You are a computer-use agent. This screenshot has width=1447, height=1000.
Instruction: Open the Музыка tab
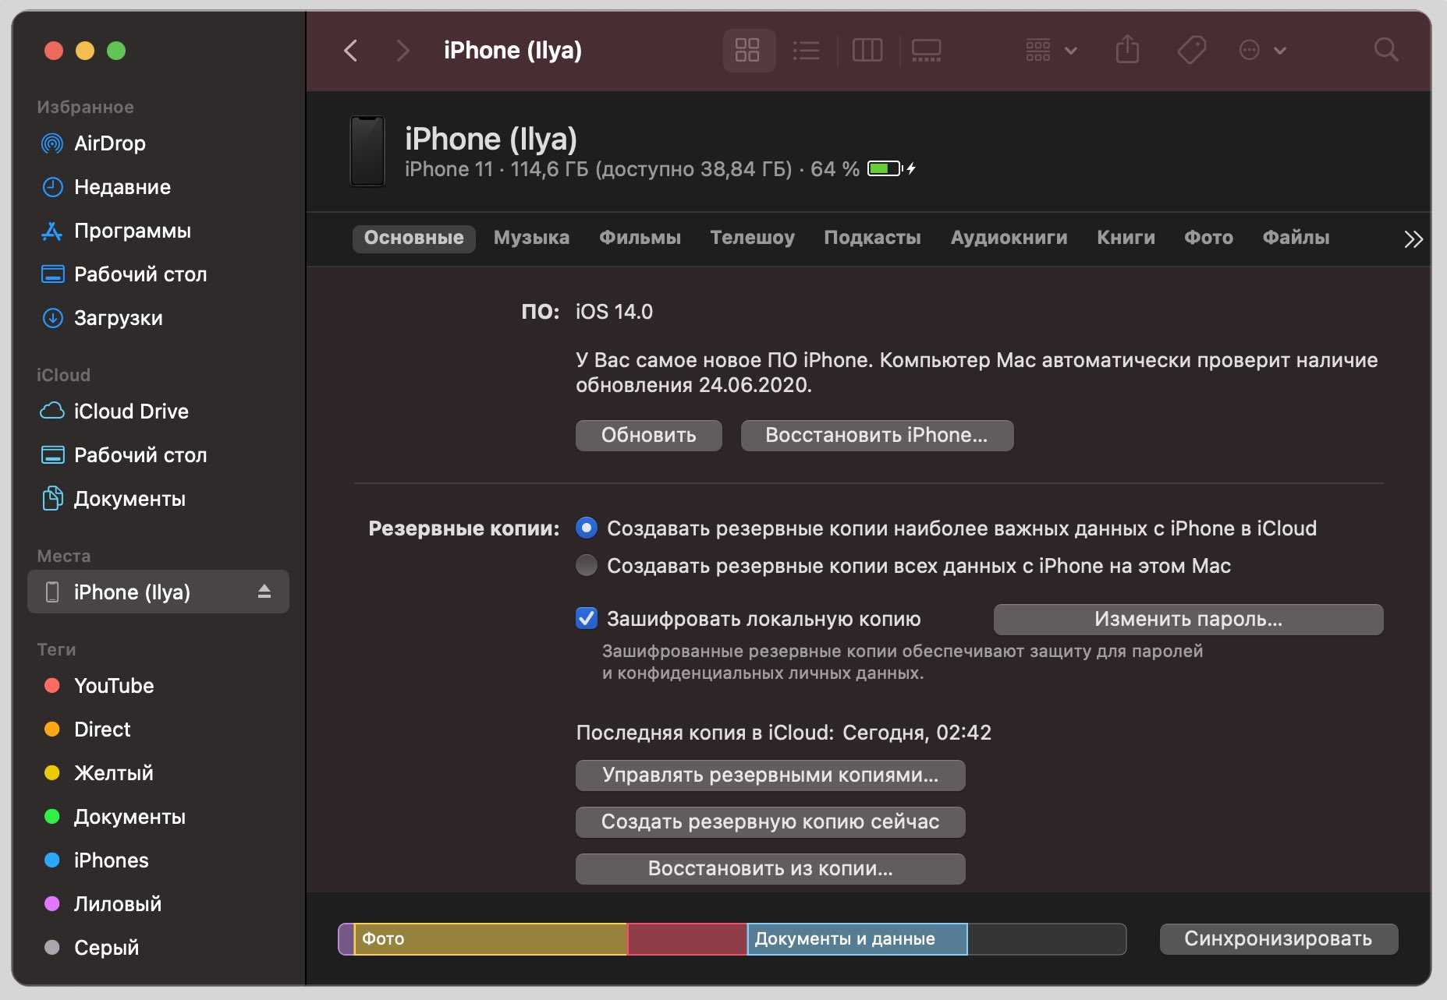pyautogui.click(x=532, y=238)
